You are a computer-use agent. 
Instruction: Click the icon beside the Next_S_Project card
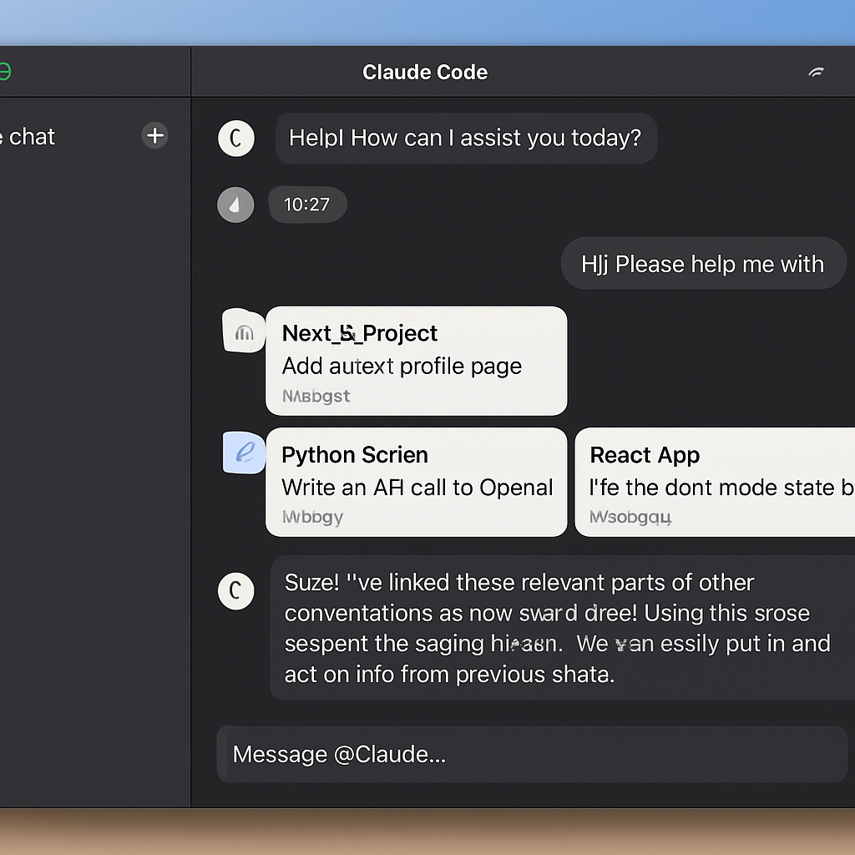[x=244, y=331]
